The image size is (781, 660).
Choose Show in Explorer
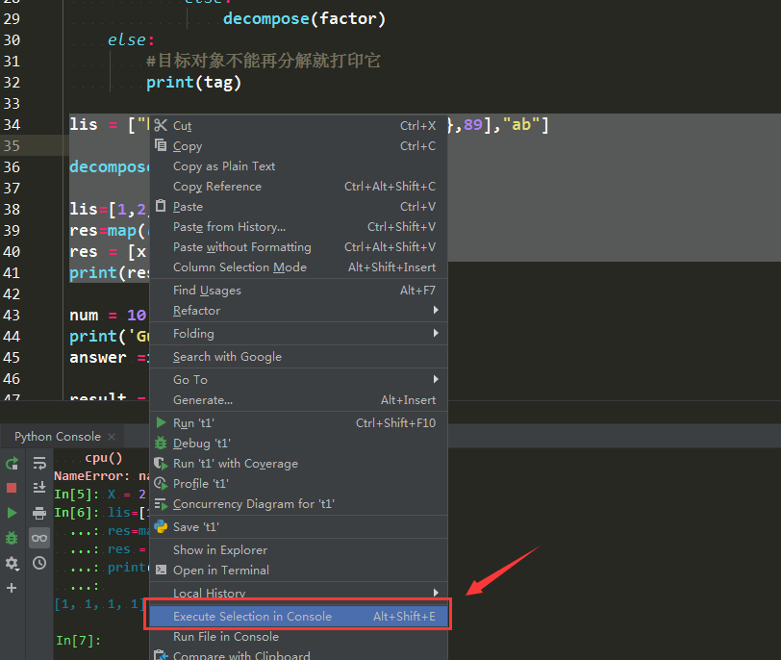tap(298, 550)
